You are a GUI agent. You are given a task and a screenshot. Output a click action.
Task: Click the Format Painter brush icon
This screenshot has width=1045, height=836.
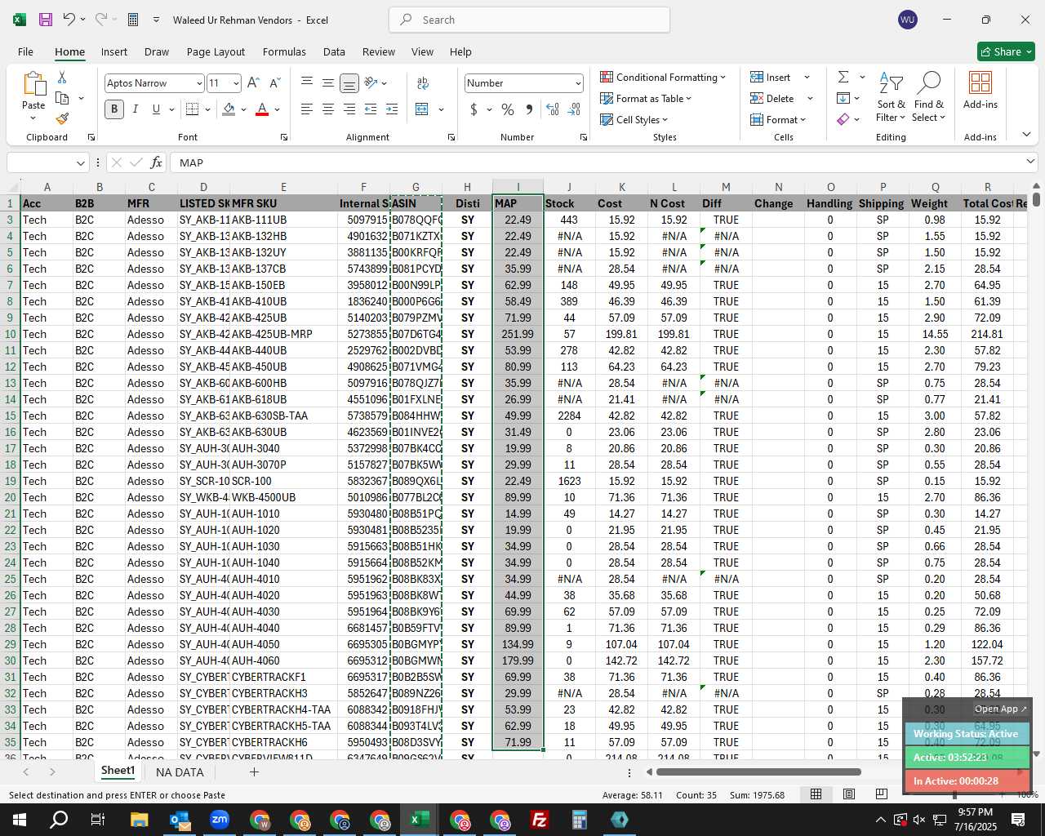coord(62,118)
